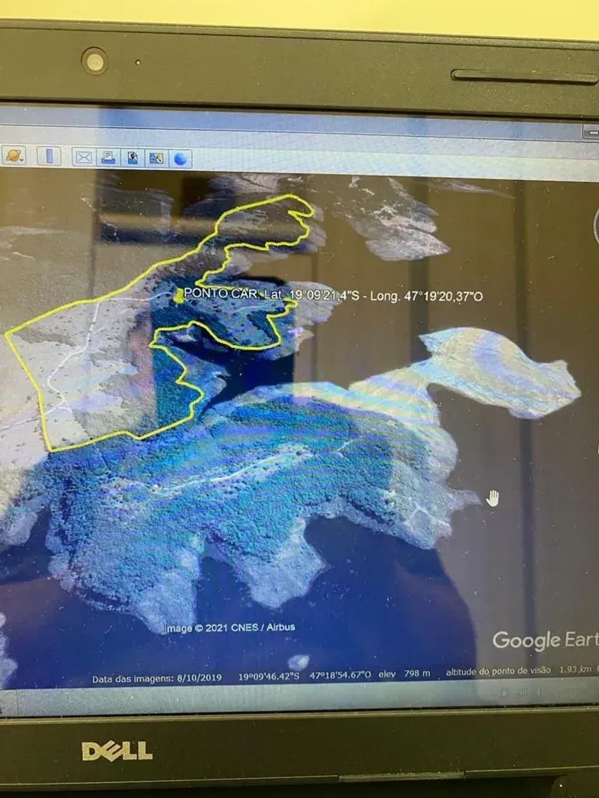The width and height of the screenshot is (599, 798).
Task: Click the "elev 798 m" status readout
Action: click(405, 673)
